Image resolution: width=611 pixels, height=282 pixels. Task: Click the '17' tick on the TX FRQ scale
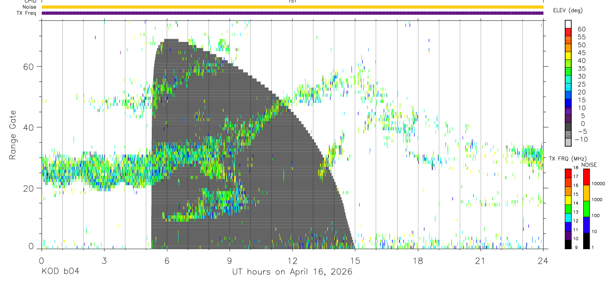tap(576, 177)
